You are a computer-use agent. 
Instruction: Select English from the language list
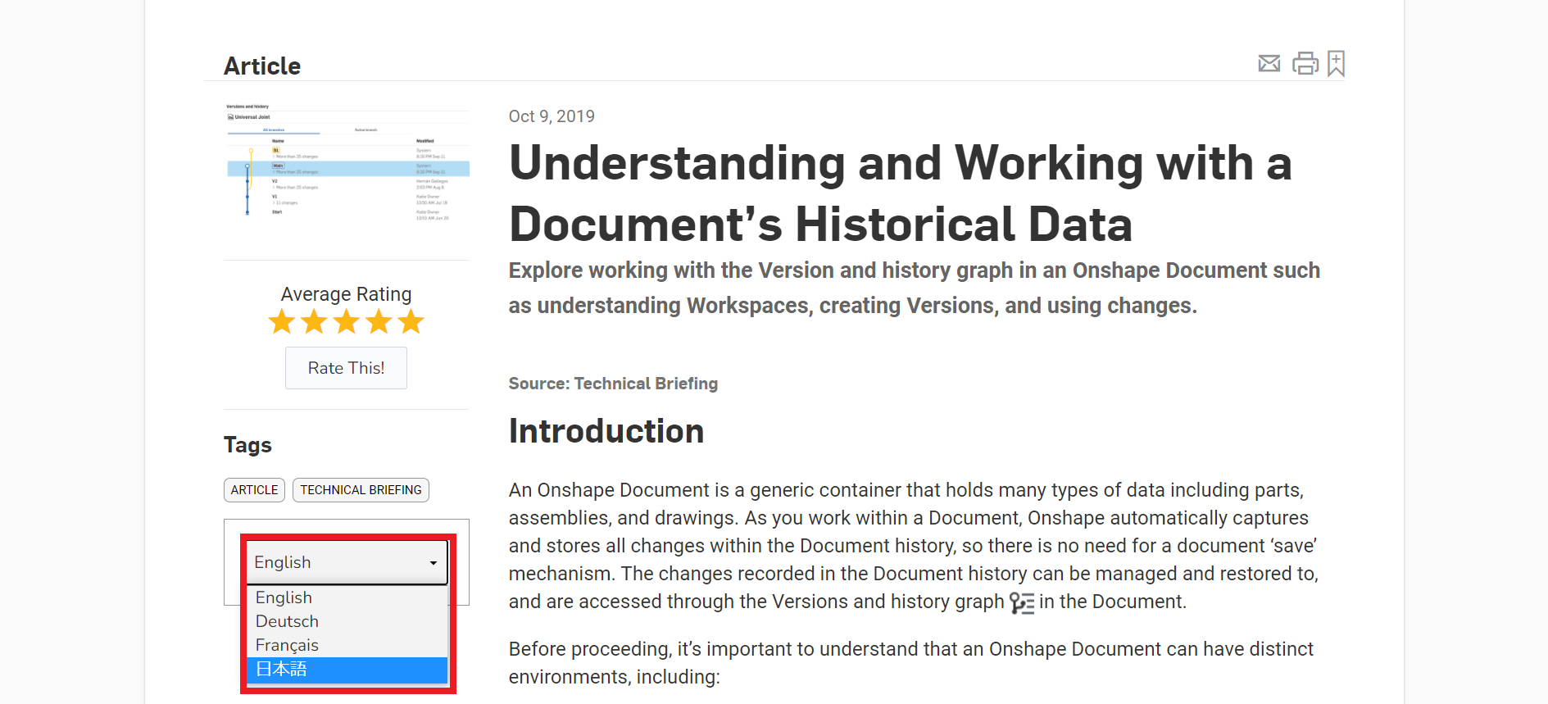347,597
